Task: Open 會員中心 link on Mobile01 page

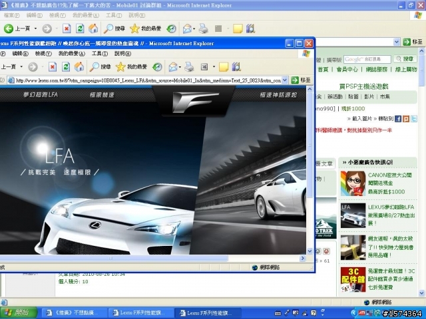Action: tap(347, 69)
